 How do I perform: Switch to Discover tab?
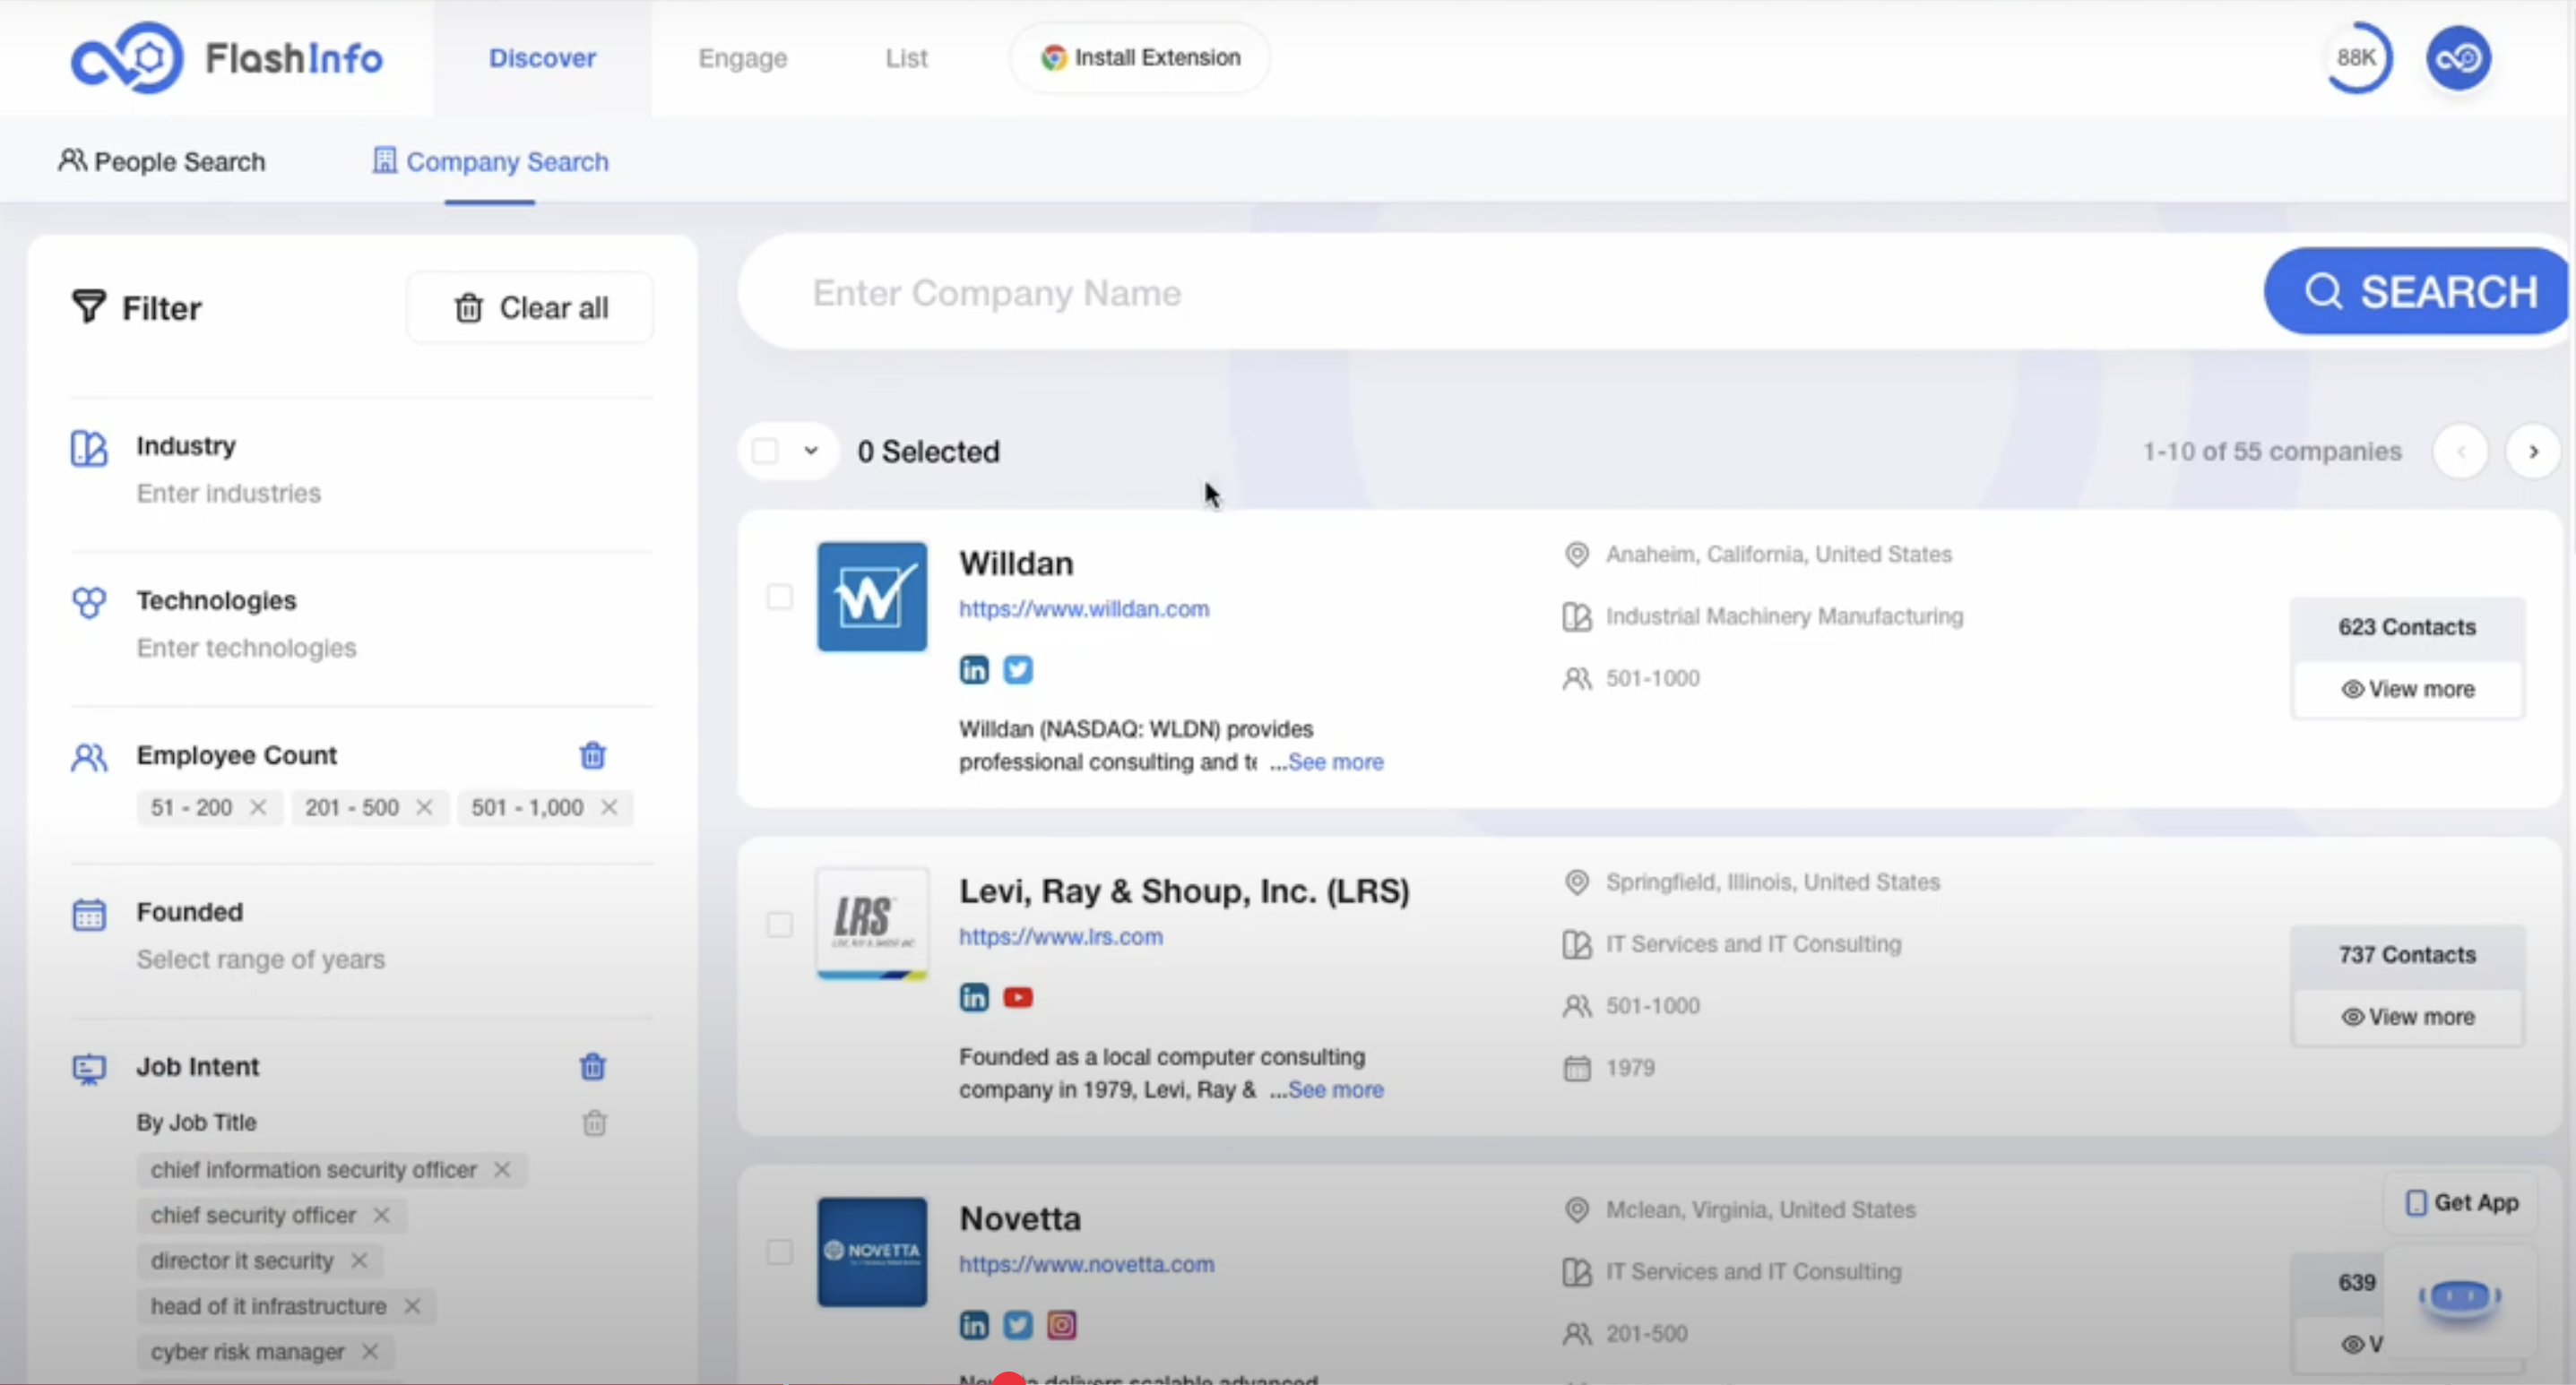click(539, 56)
